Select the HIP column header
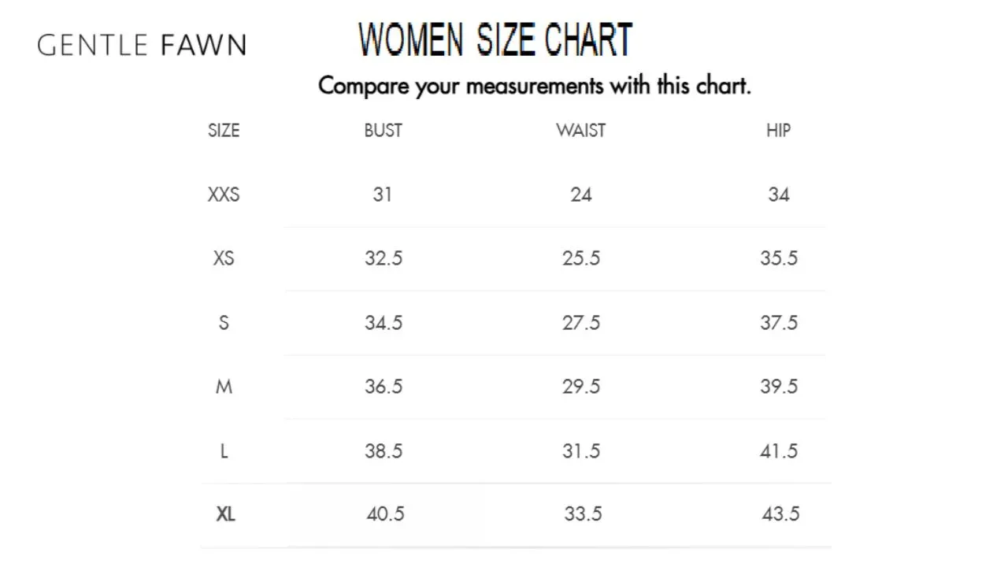Viewport: 1008px width, 567px height. tap(778, 131)
